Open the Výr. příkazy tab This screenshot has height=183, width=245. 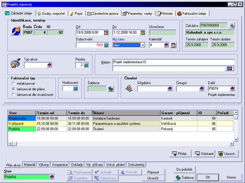(95, 165)
